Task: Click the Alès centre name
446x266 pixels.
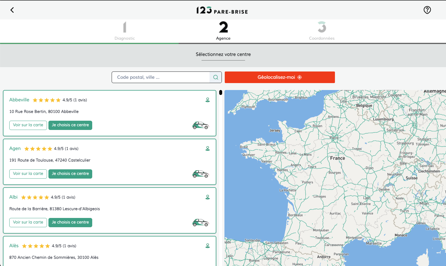Action: 14,246
